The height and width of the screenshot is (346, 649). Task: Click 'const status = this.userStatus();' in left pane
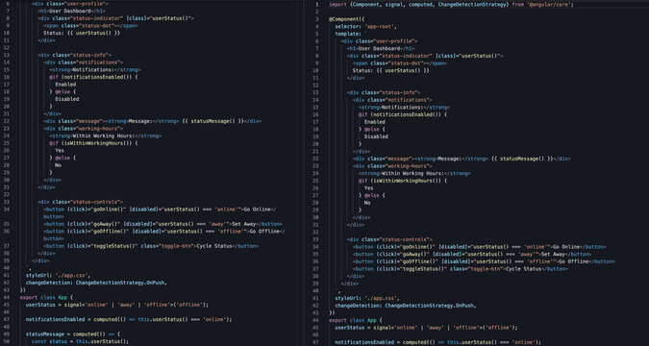point(81,341)
